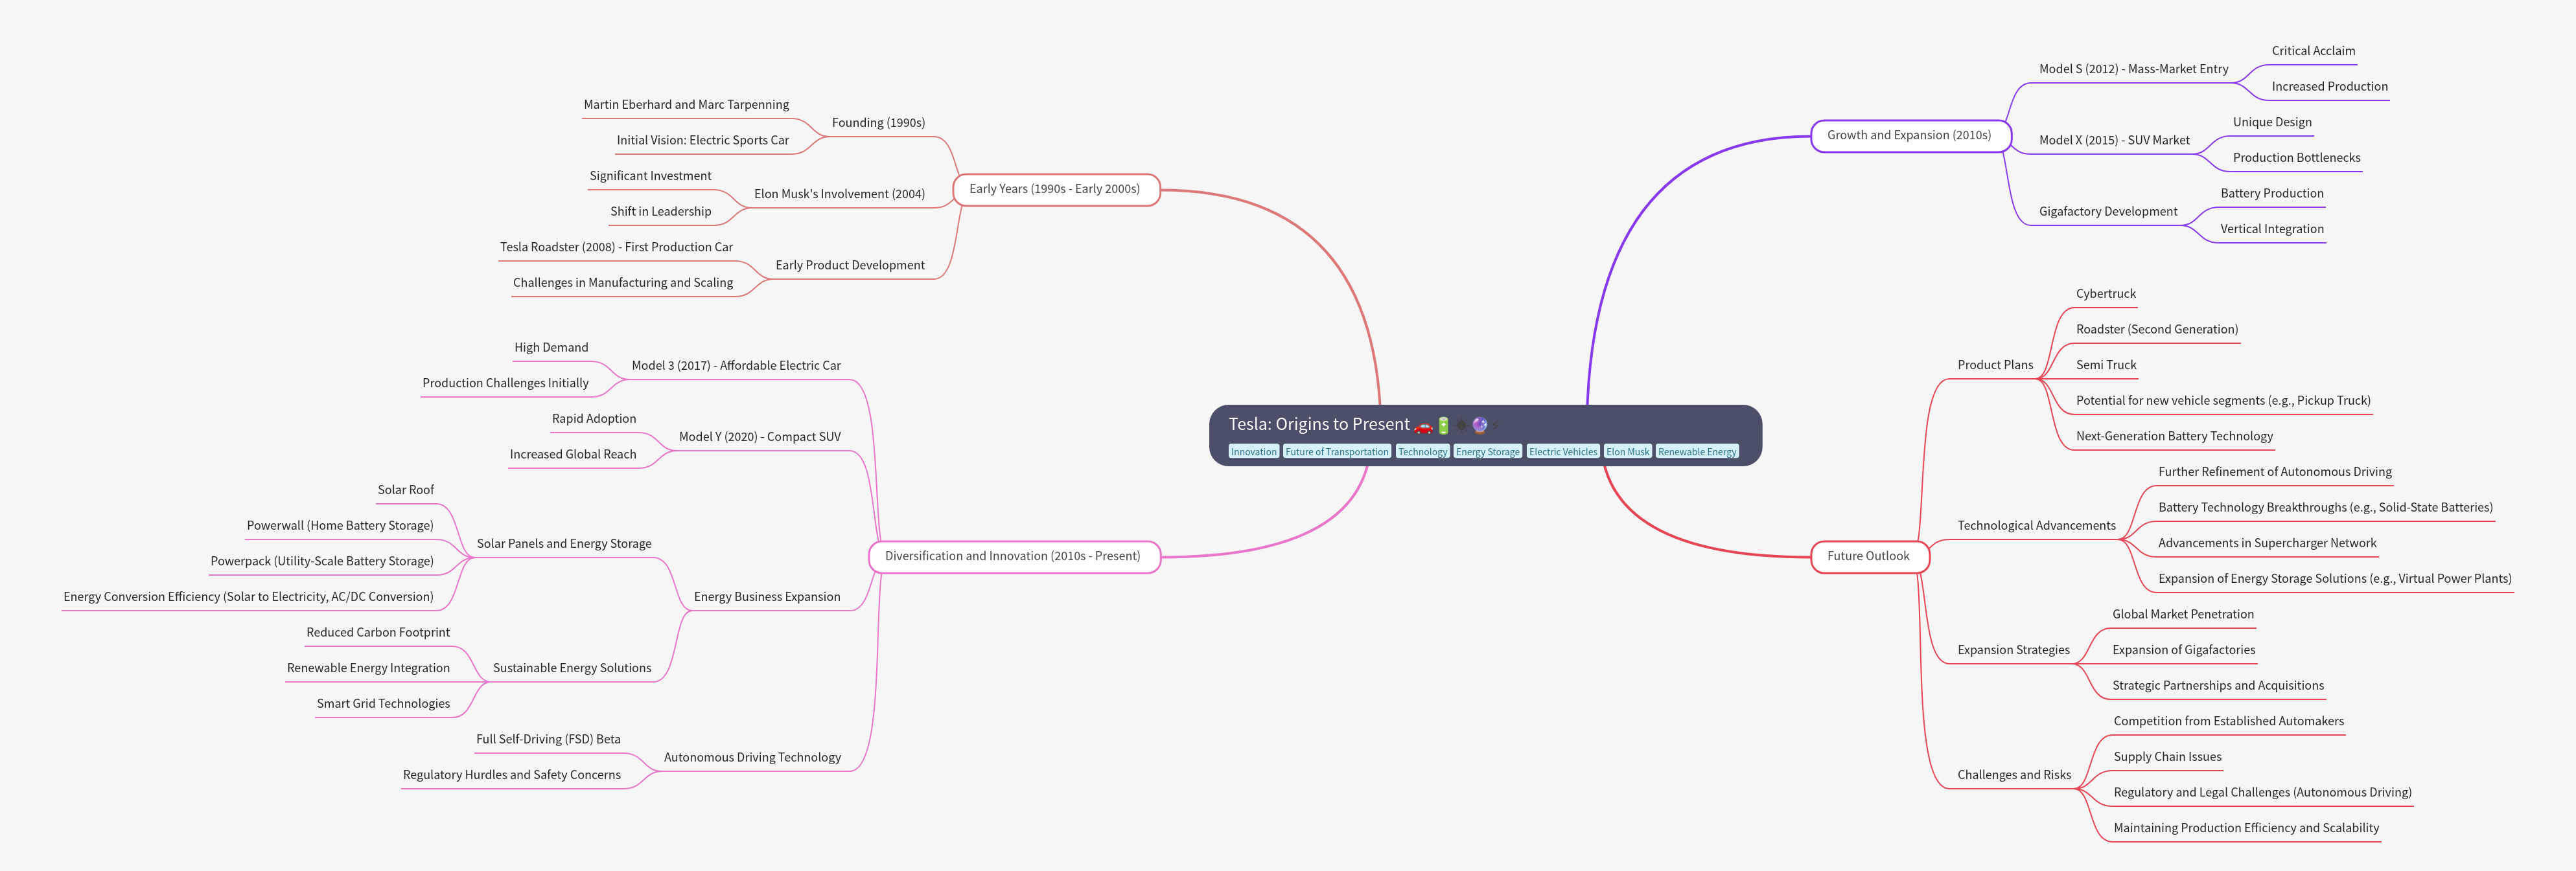The width and height of the screenshot is (2576, 871).
Task: Select Competition from Established Automakers leaf
Action: [x=2228, y=721]
